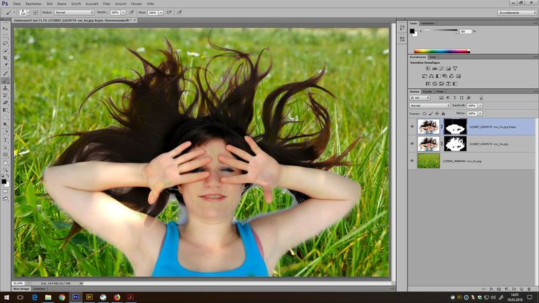Select the Crop tool
Screen dimensions: 539x303
(x=5, y=58)
